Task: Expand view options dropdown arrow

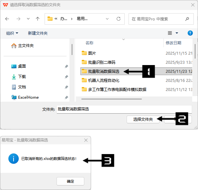Action: pyautogui.click(x=177, y=33)
